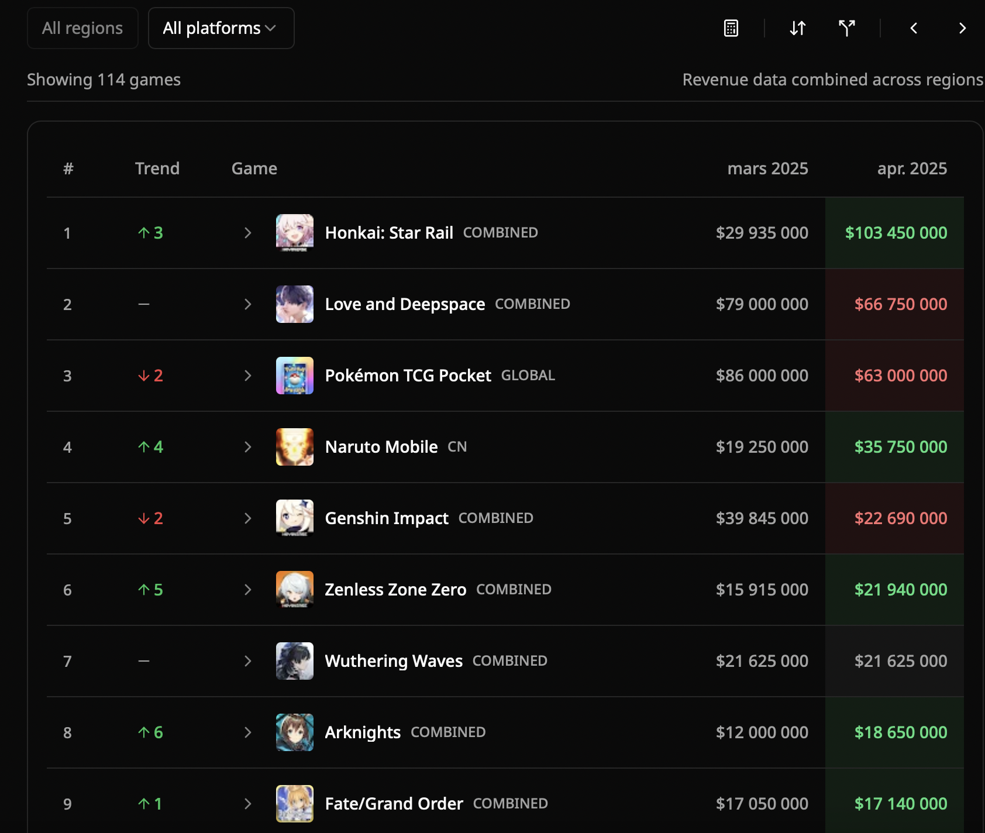Viewport: 985px width, 833px height.
Task: Open the Pokémon TCG Pocket game title
Action: click(408, 376)
